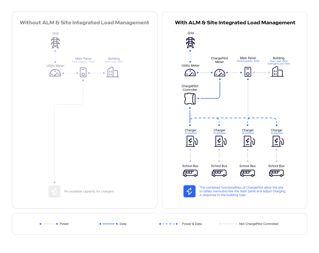Click the Grid tower icon in the With ALM panel
The height and width of the screenshot is (253, 319).
[x=190, y=43]
